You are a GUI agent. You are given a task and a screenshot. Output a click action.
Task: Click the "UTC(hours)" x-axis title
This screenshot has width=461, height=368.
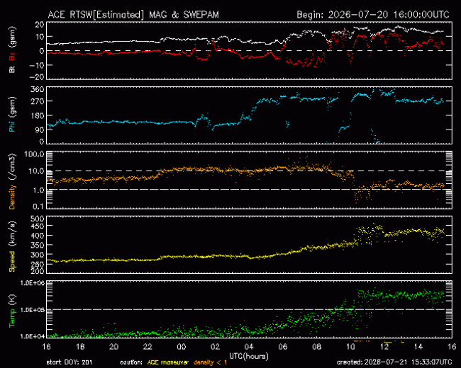click(249, 357)
